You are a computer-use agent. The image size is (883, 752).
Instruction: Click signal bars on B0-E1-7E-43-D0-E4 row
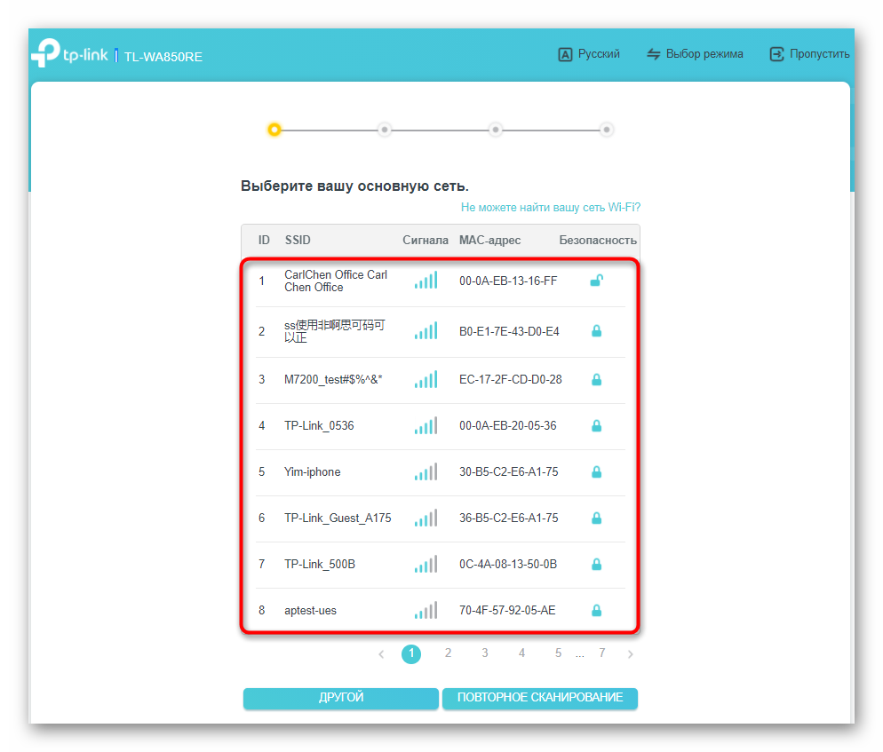pos(426,331)
